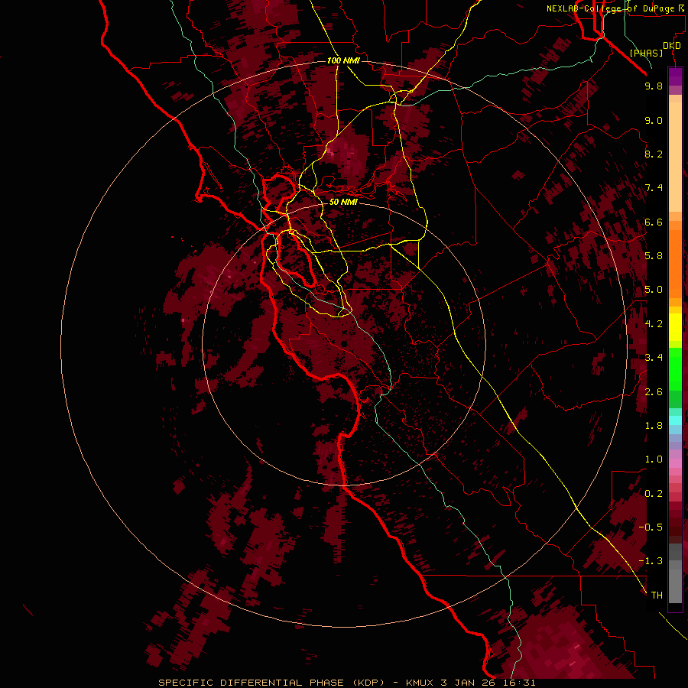Click the 1.0 value on the color scale
This screenshot has width=688, height=688.
pos(654,459)
